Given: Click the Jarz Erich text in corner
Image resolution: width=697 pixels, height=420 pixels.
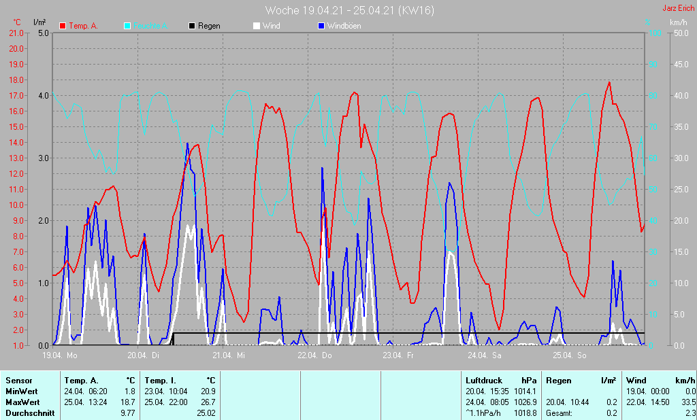Looking at the screenshot, I should 678,9.
